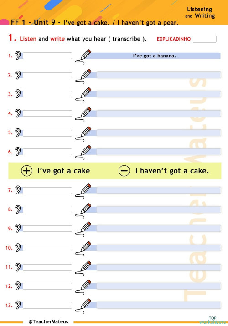Open the @TeacherMateus handle link
Screen dimensions: 228x326
click(x=48, y=321)
